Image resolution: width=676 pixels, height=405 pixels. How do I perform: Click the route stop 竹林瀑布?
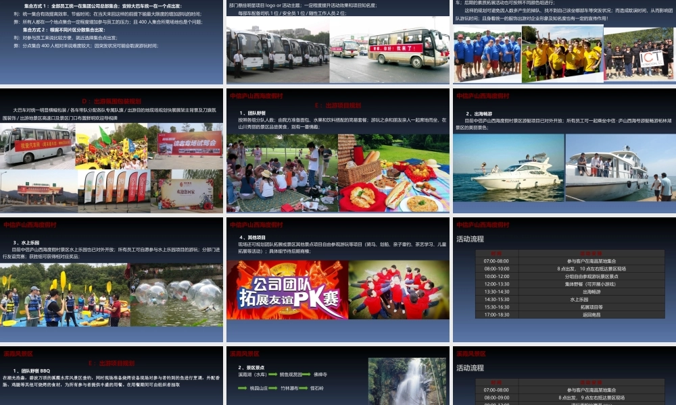290,388
